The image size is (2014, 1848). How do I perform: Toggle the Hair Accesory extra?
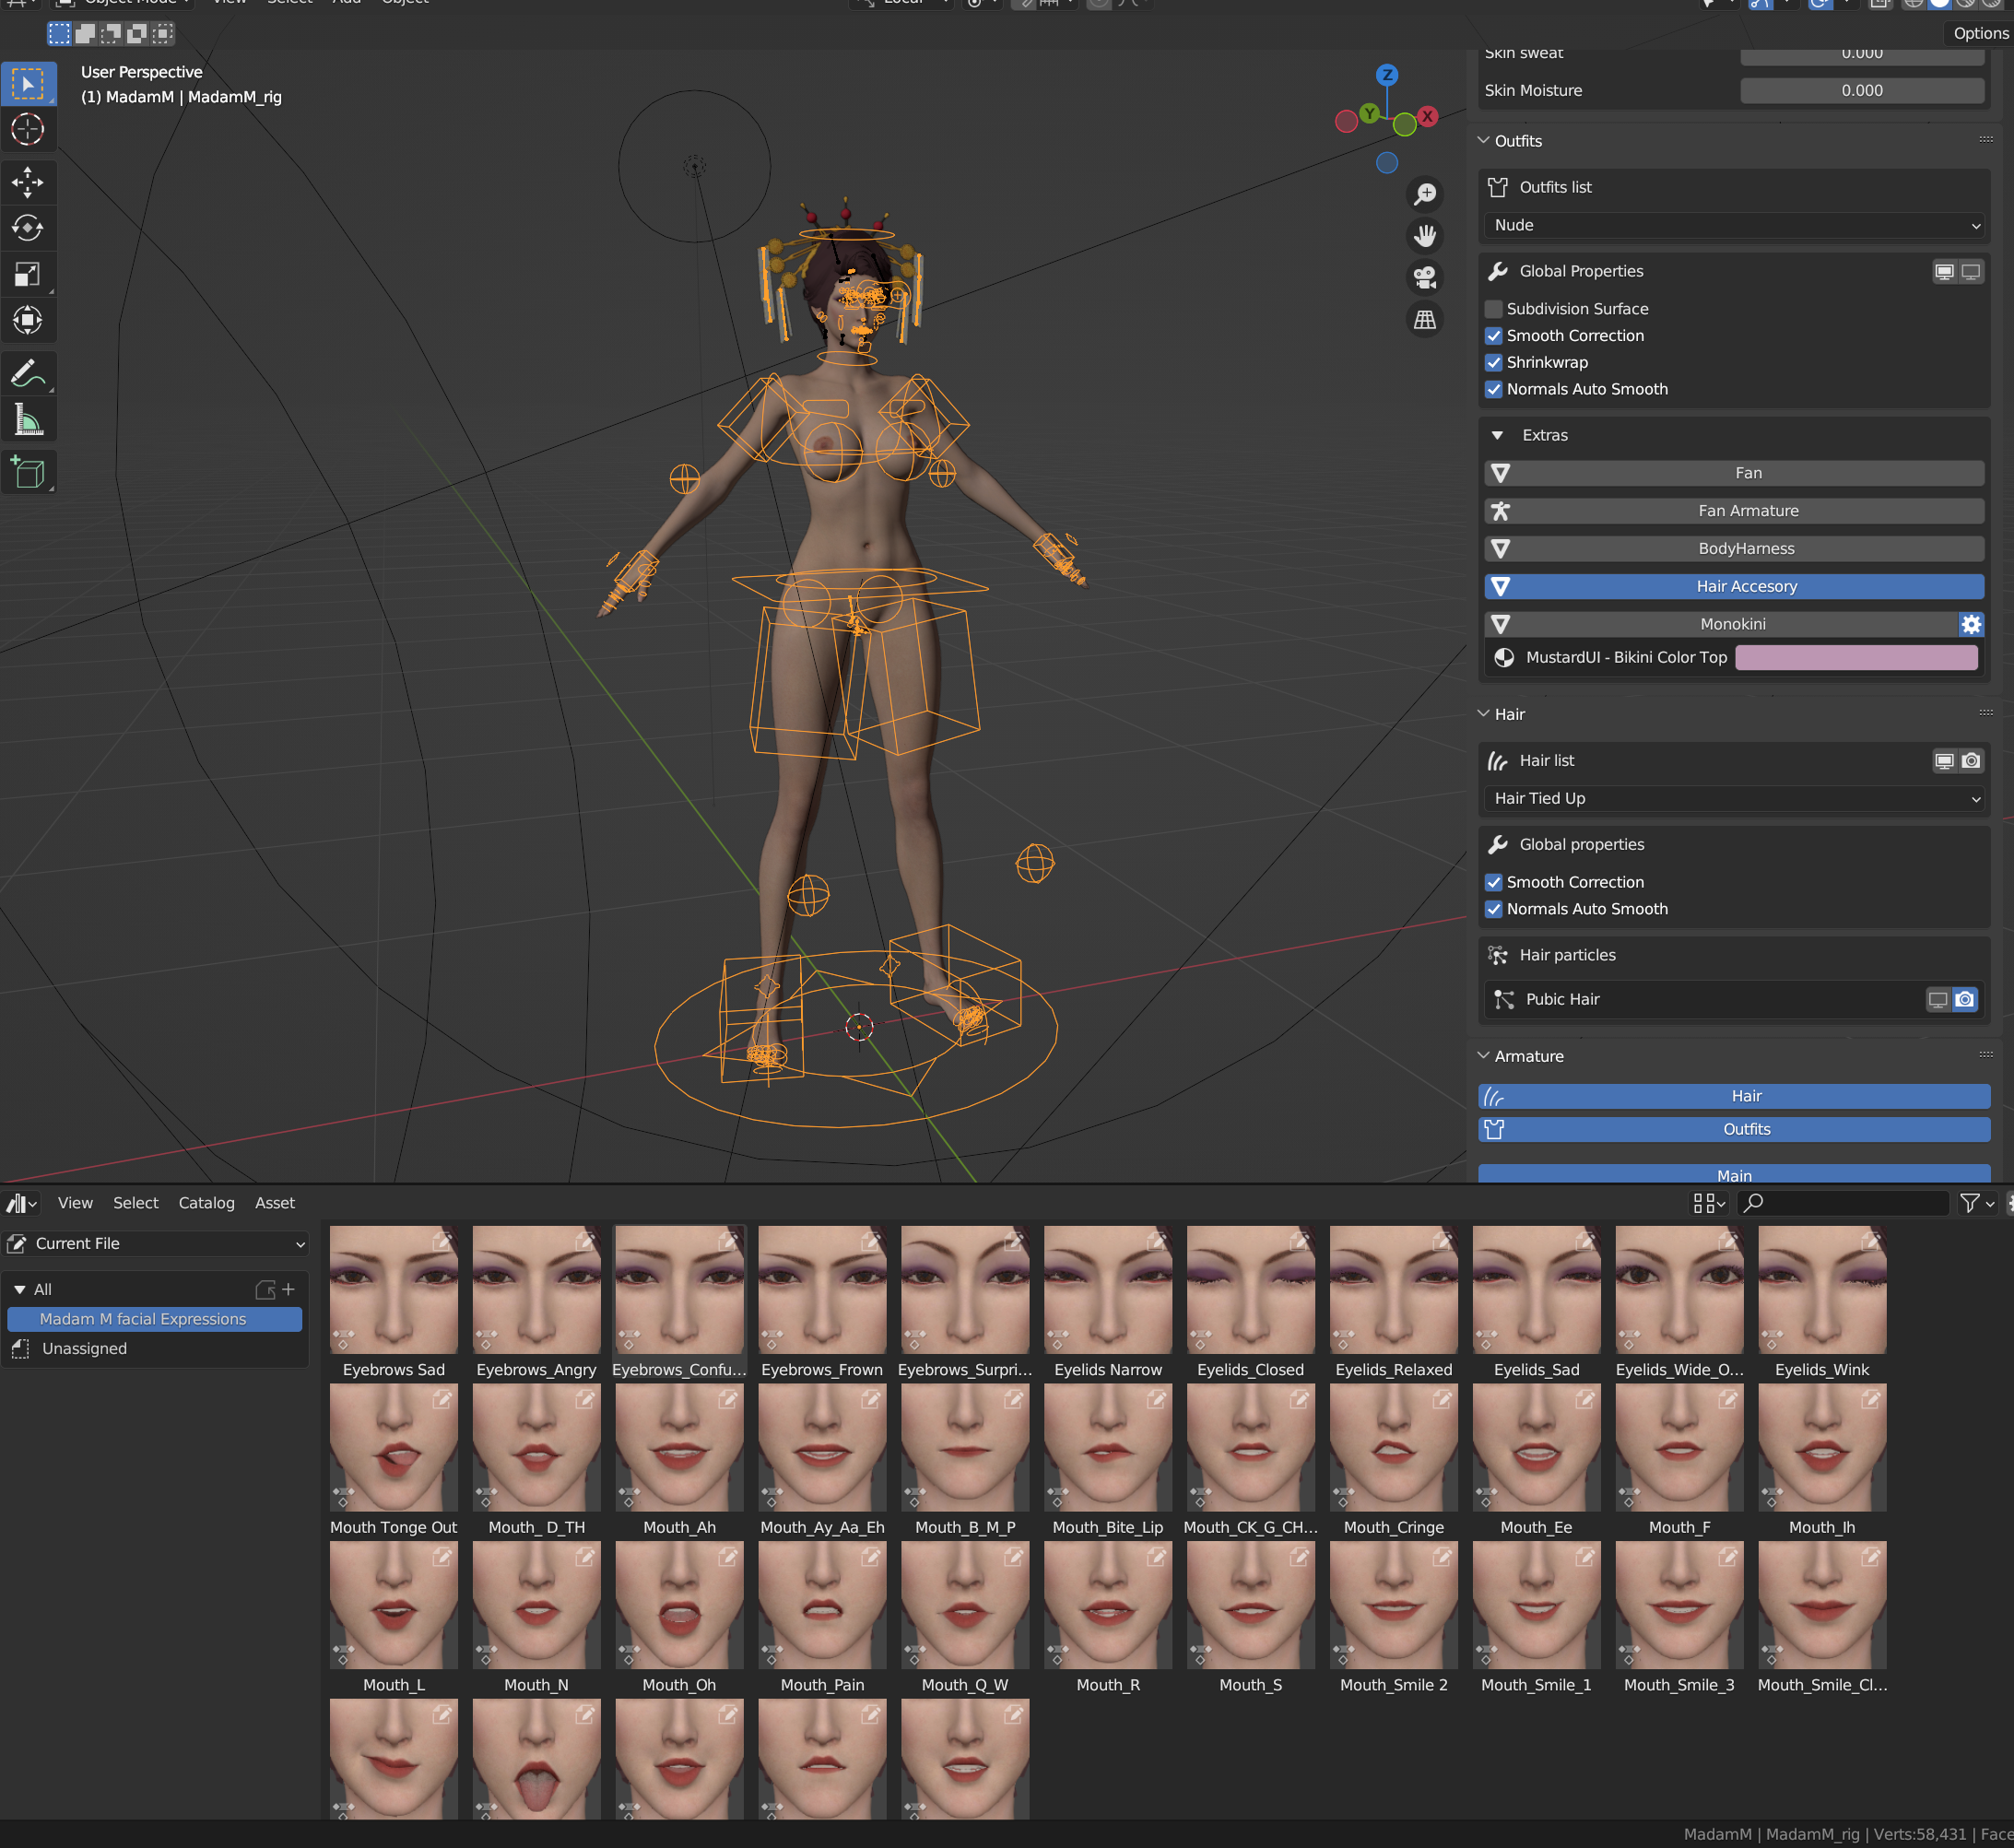(x=1734, y=586)
